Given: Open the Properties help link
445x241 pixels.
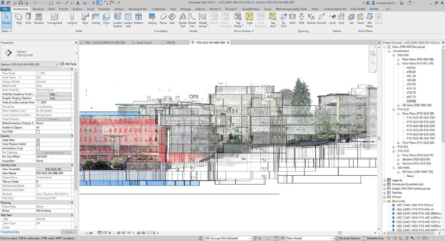Looking at the screenshot, I should pyautogui.click(x=10, y=232).
